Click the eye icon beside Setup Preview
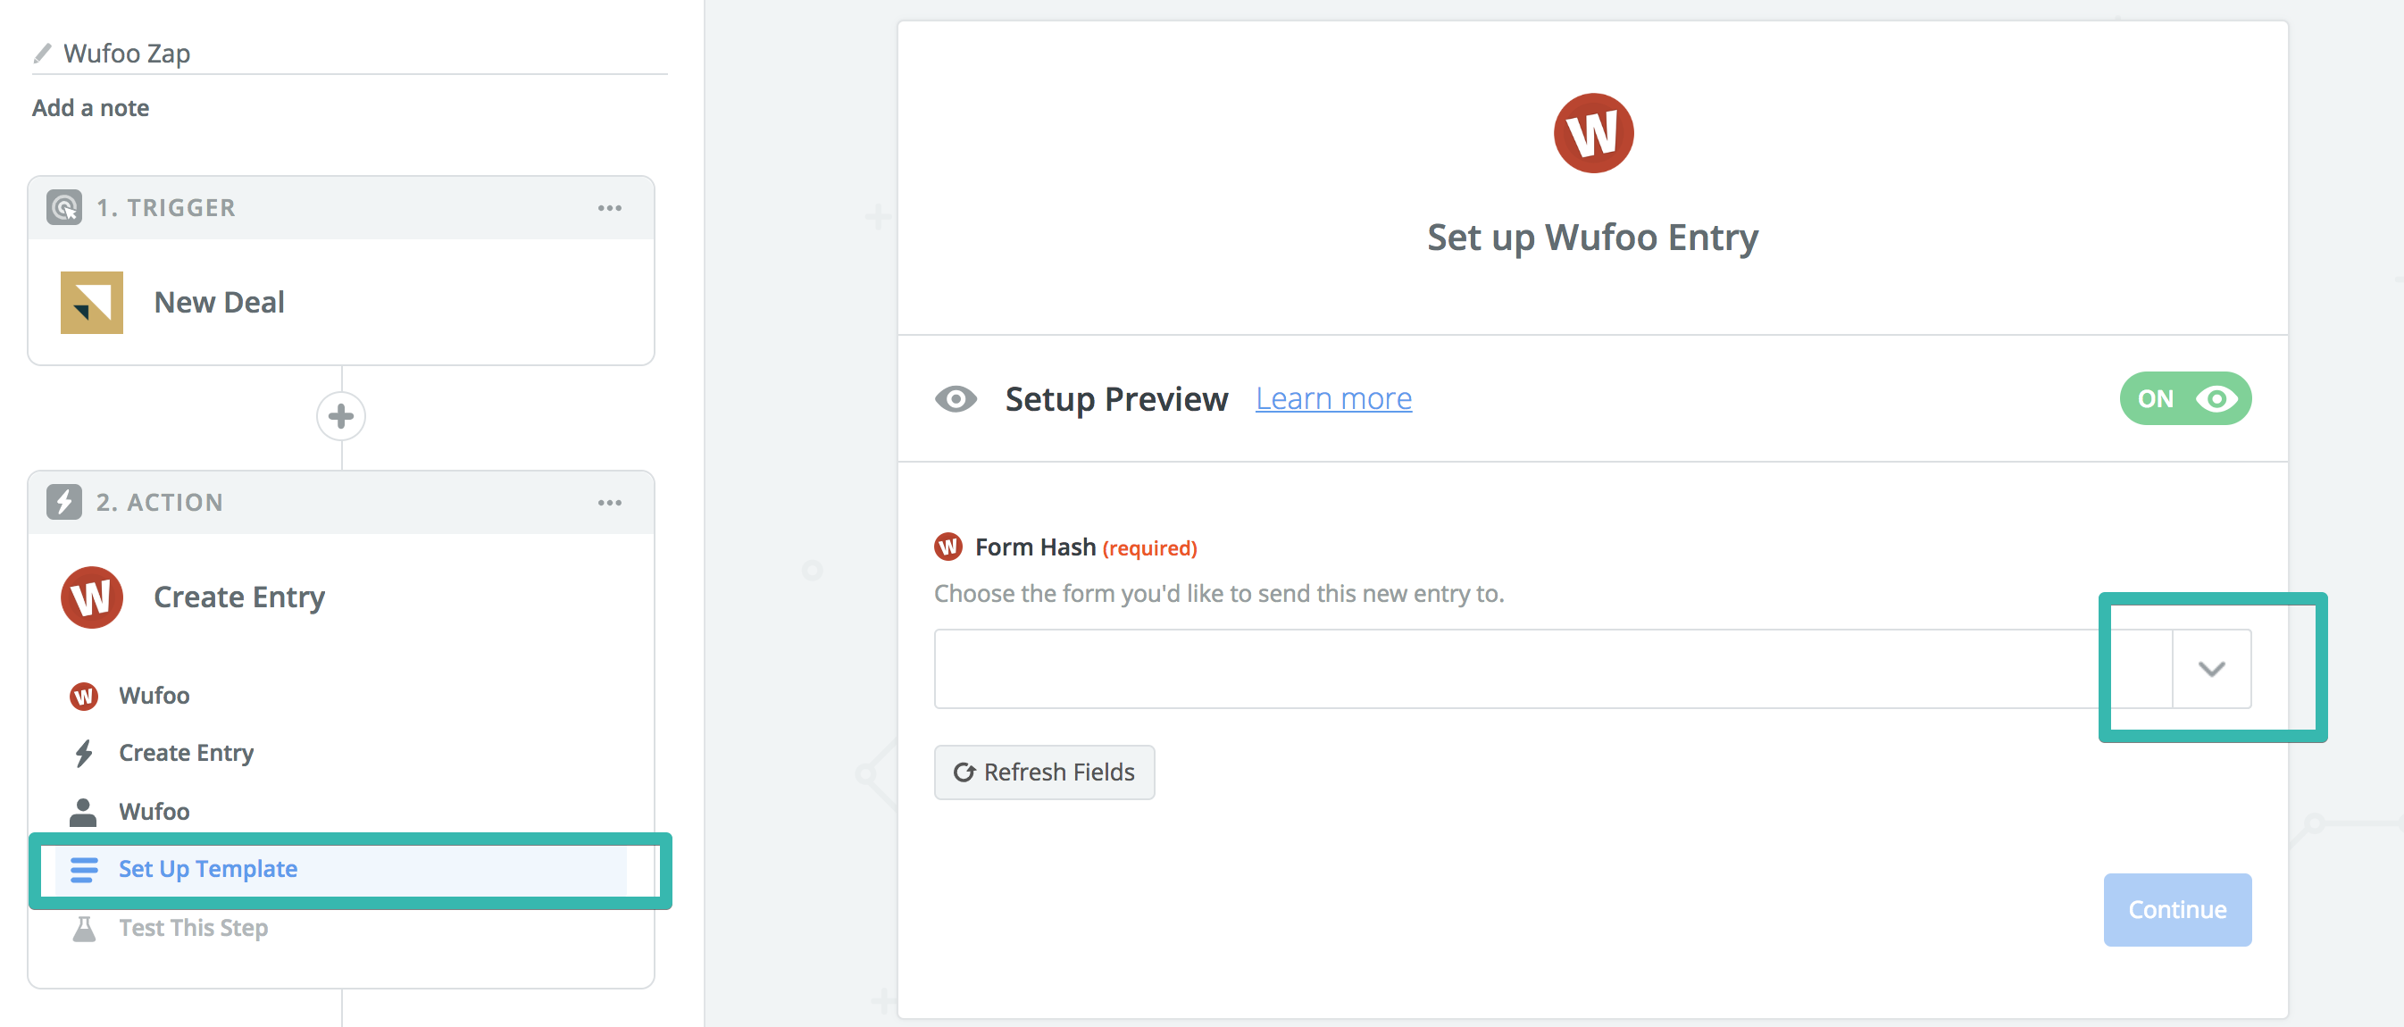Viewport: 2404px width, 1027px height. pyautogui.click(x=956, y=399)
